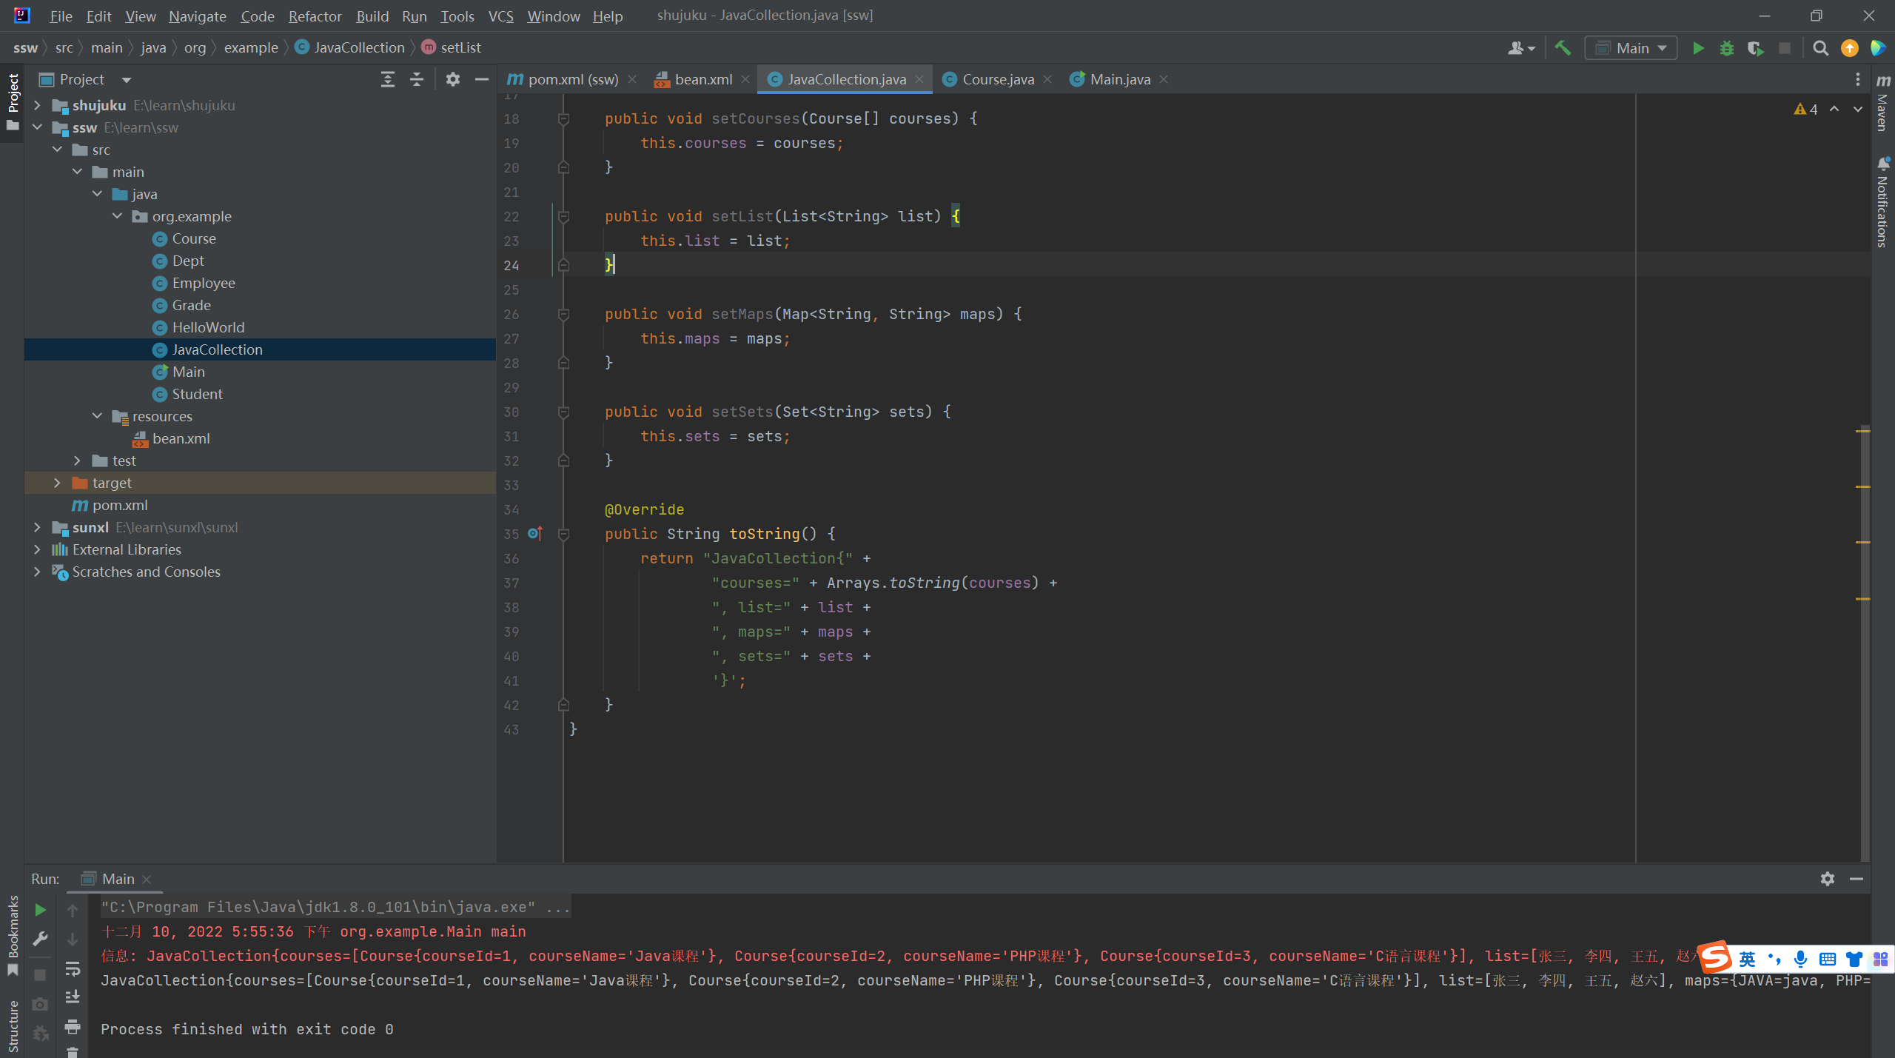Toggle soft-wrap in Run console
This screenshot has width=1895, height=1058.
[73, 968]
